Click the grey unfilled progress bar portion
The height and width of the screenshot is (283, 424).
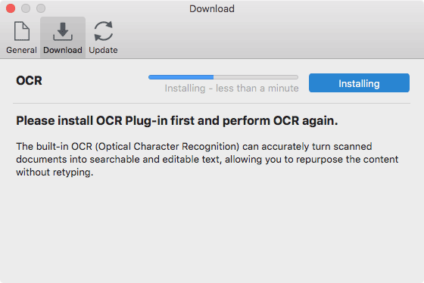pyautogui.click(x=256, y=77)
